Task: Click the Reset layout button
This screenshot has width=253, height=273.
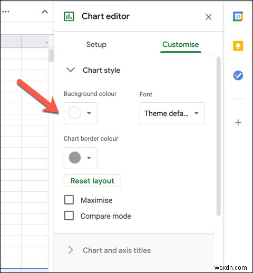Action: (92, 181)
